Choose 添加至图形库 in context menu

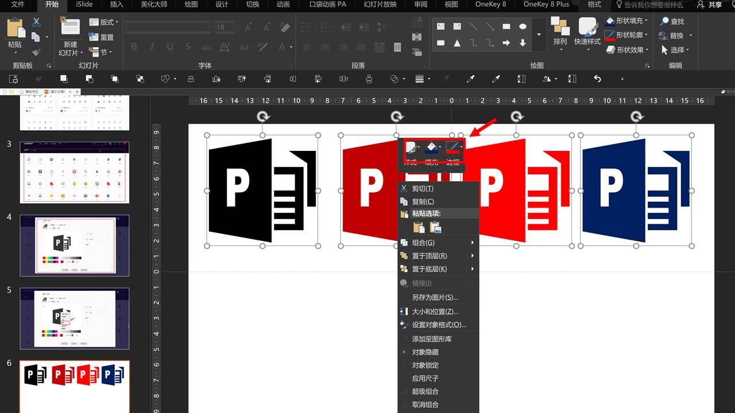pos(438,339)
